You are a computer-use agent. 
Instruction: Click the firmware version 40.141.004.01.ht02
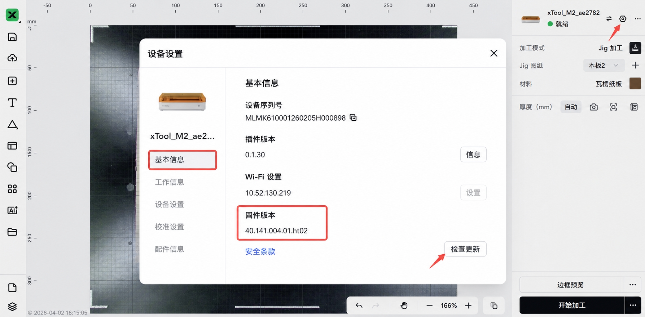(x=276, y=231)
